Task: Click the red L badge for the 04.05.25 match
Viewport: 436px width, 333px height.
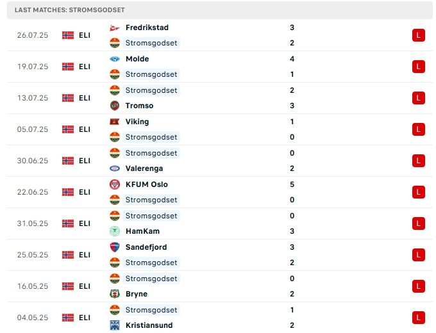Action: click(x=419, y=318)
